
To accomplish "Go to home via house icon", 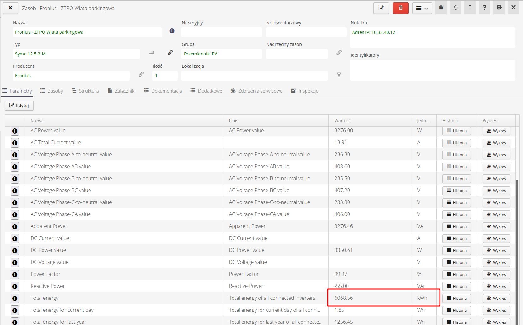I will [x=441, y=8].
